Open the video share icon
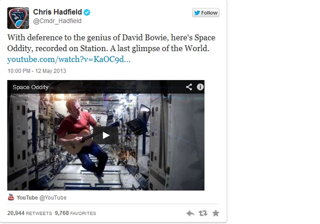The height and width of the screenshot is (224, 320). 189,87
